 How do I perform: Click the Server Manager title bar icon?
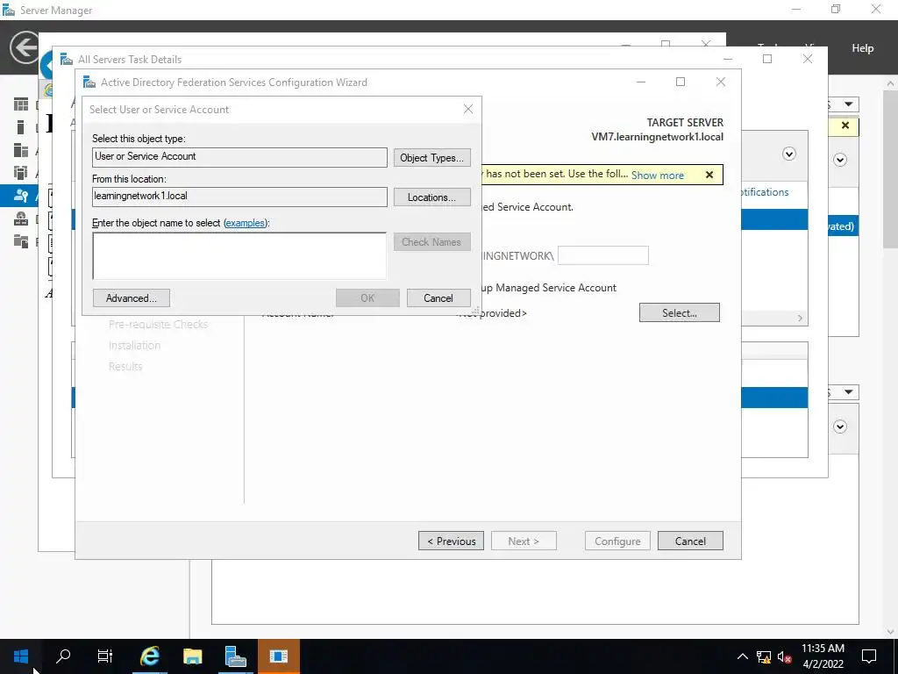(x=9, y=10)
